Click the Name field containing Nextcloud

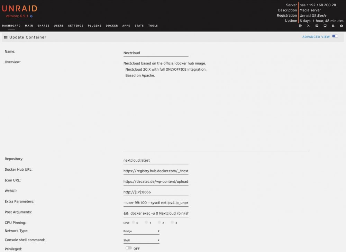pyautogui.click(x=156, y=53)
